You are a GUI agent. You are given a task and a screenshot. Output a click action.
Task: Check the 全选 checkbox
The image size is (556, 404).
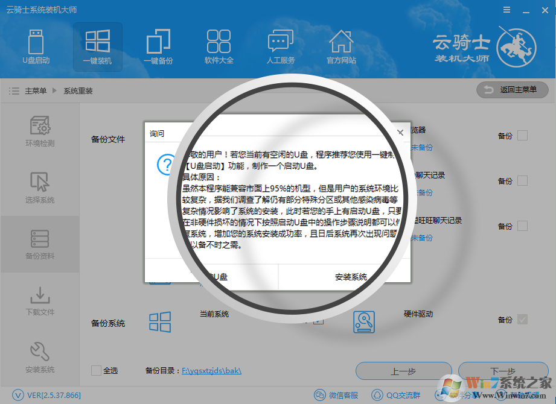[95, 371]
